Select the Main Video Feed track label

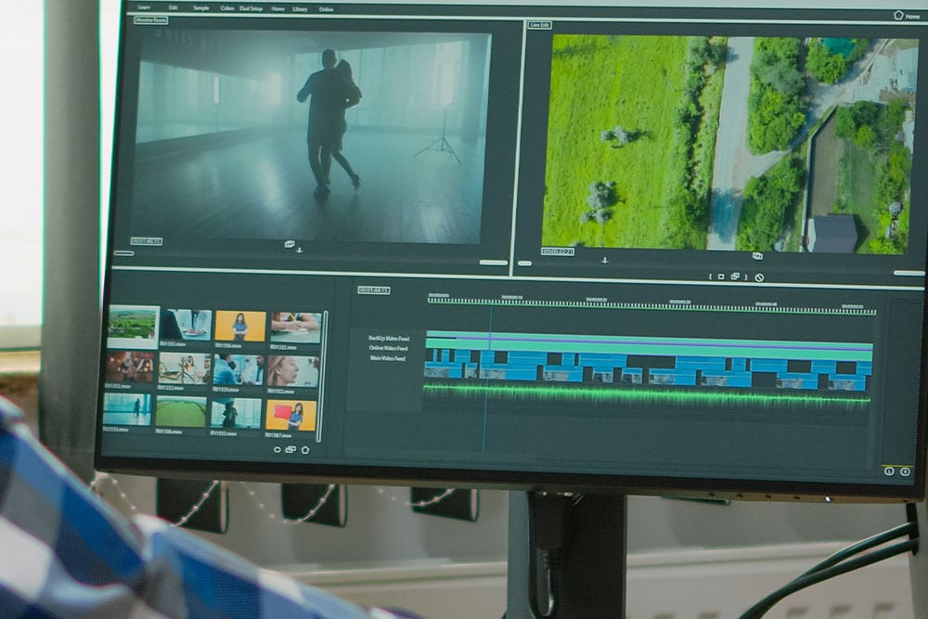388,358
